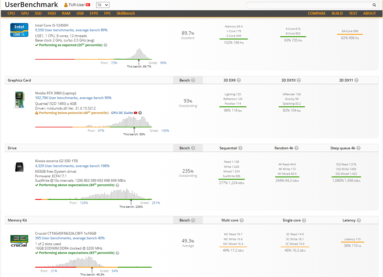Image resolution: width=383 pixels, height=277 pixels.
Task: Open the SSD menu item
Action: pyautogui.click(x=38, y=13)
